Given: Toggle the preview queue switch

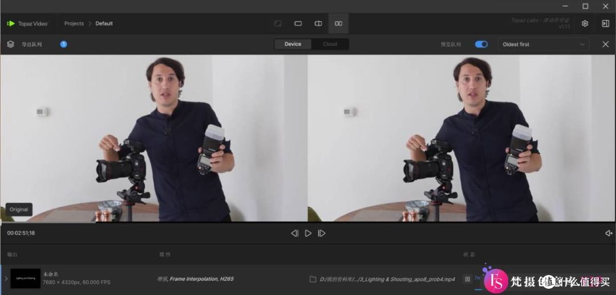Looking at the screenshot, I should tap(481, 44).
